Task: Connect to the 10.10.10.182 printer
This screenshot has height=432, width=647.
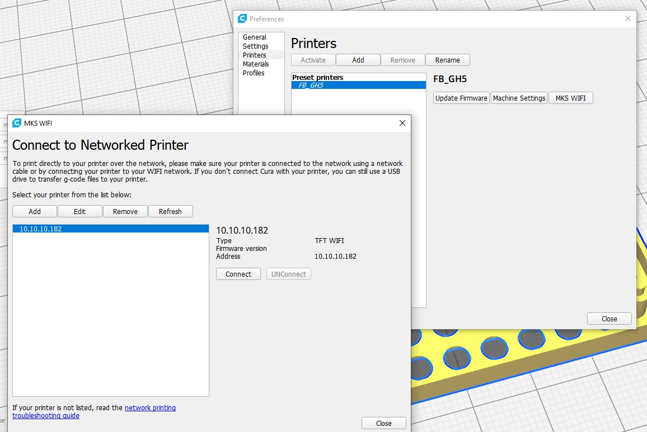Action: pyautogui.click(x=238, y=274)
